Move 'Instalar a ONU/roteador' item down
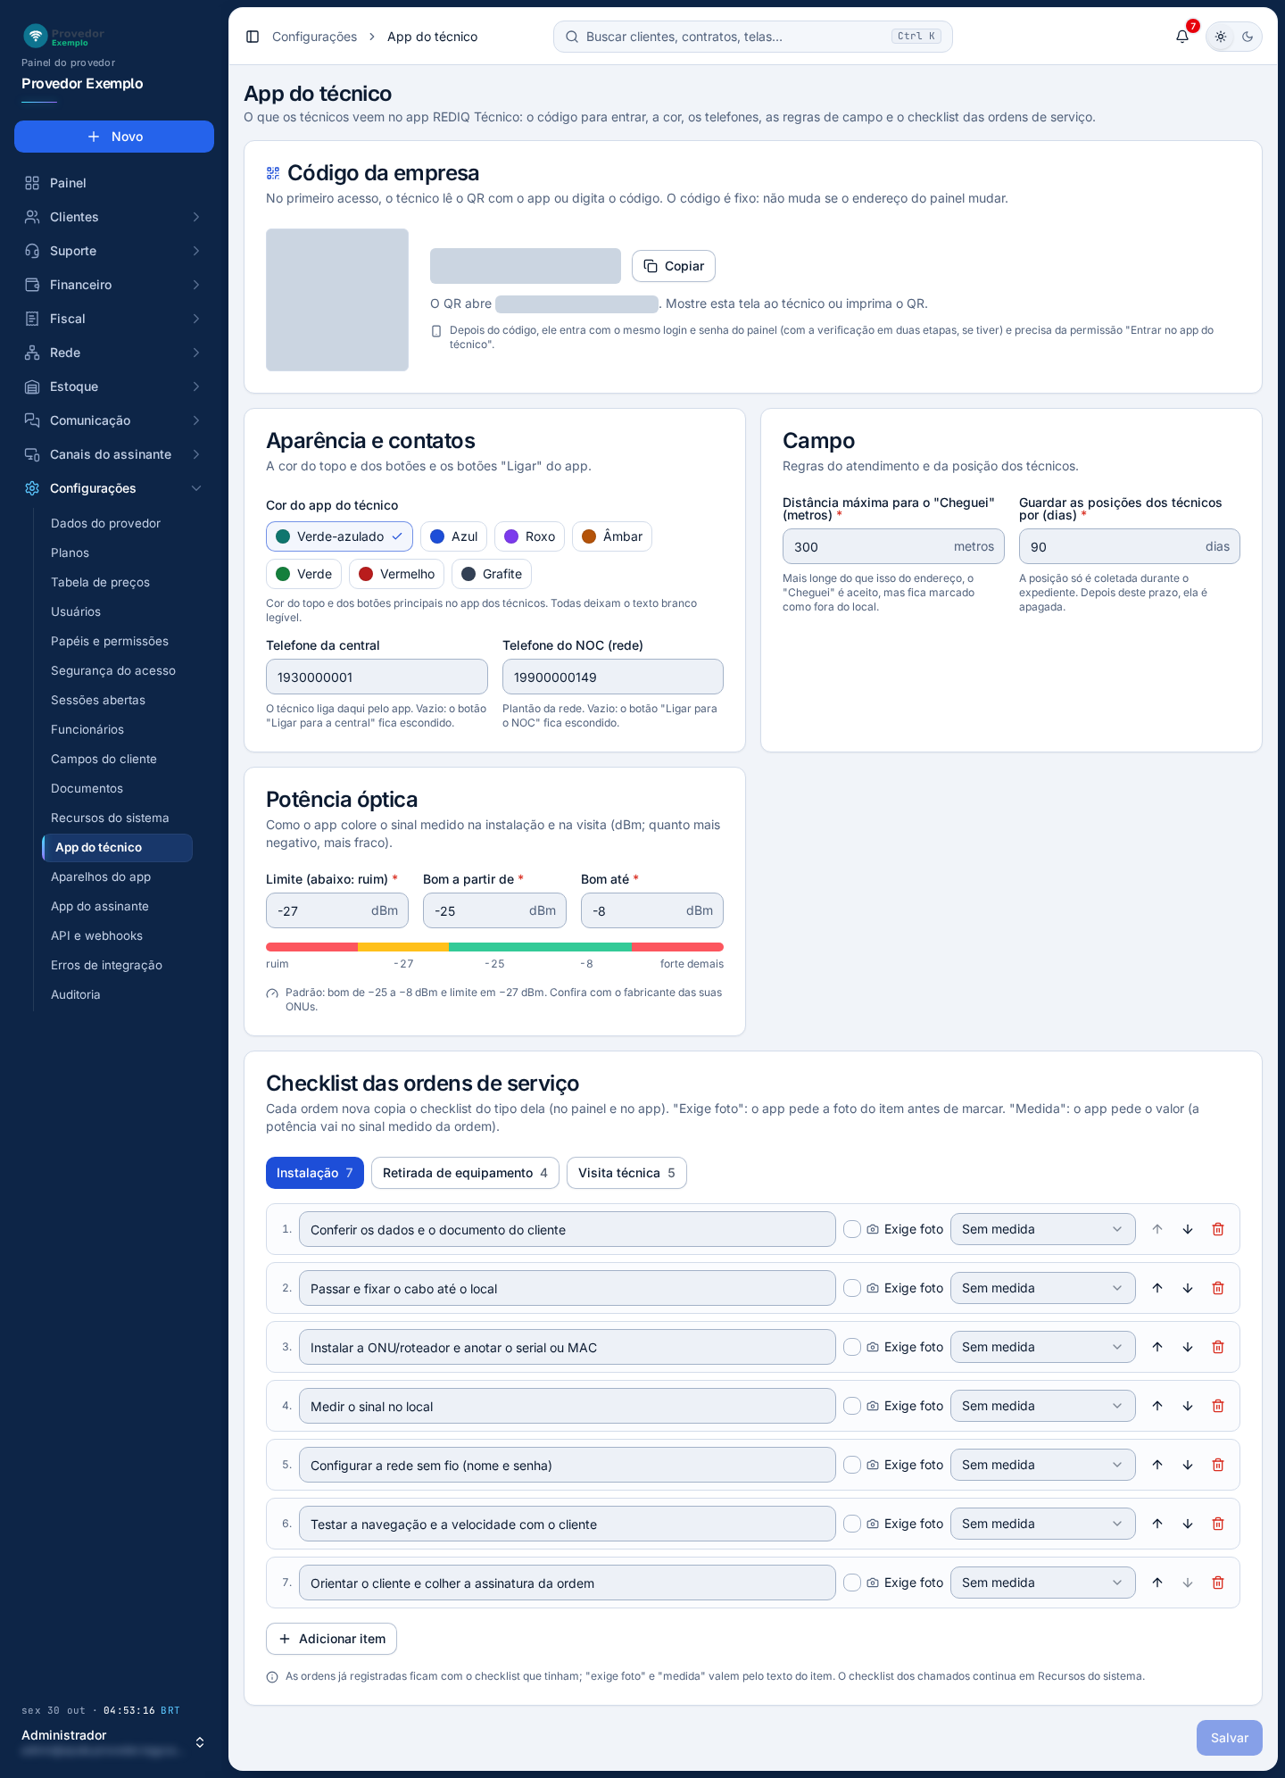Viewport: 1285px width, 1778px height. (x=1188, y=1347)
